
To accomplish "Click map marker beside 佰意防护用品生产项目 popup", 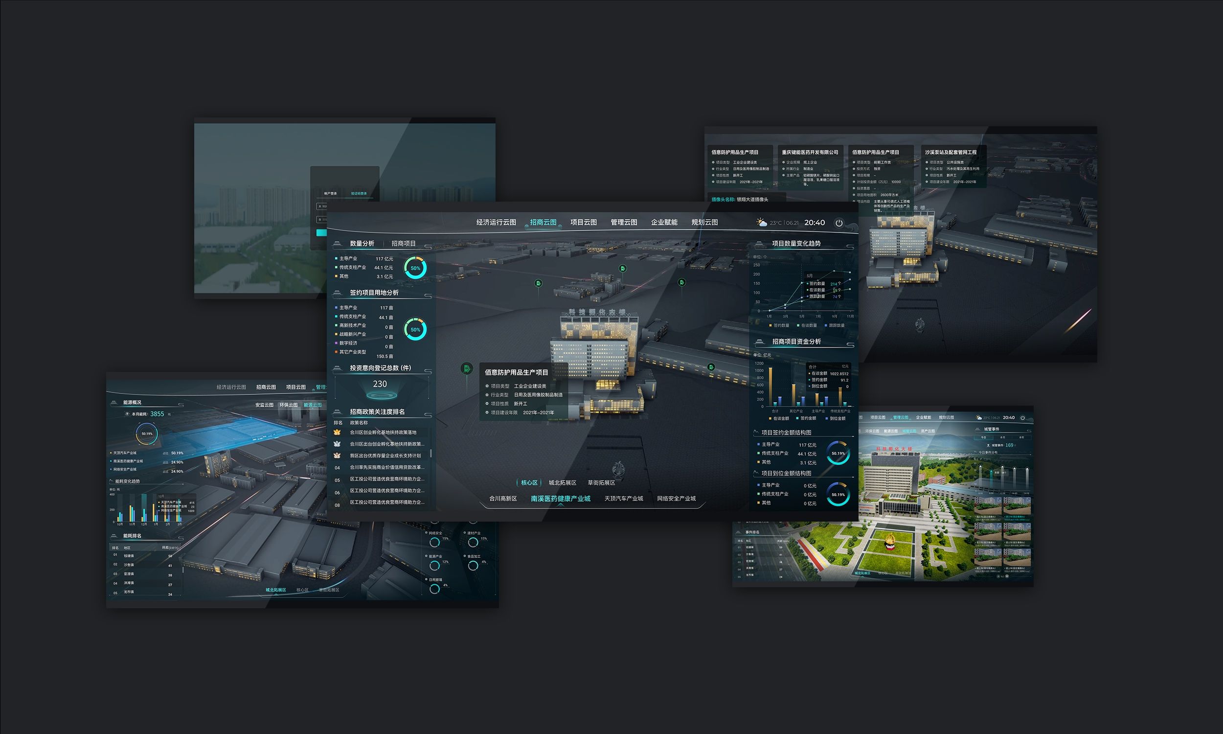I will point(466,368).
